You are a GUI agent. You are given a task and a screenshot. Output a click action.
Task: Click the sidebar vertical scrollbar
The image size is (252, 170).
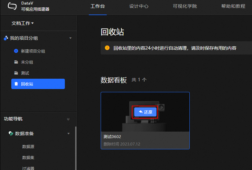[76, 148]
